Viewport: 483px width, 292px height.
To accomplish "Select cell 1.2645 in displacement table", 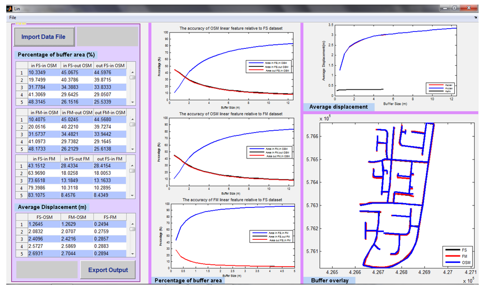I will tap(44, 224).
